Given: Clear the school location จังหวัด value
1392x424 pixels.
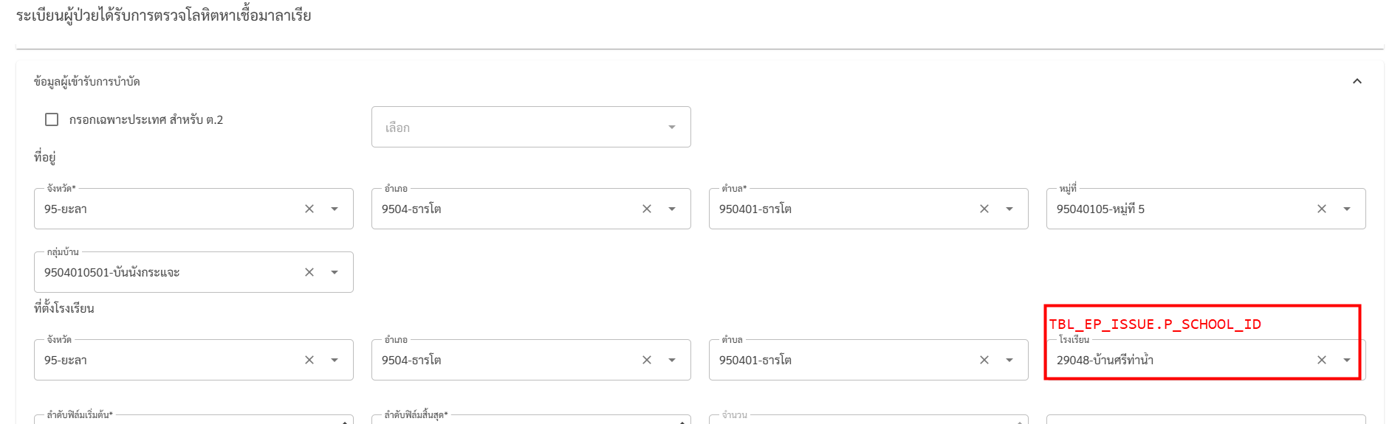Looking at the screenshot, I should [309, 360].
